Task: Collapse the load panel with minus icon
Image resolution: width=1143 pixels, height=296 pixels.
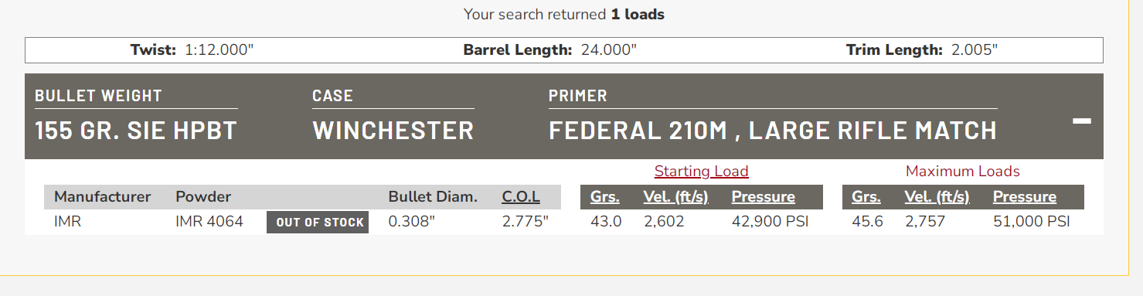Action: [x=1082, y=121]
